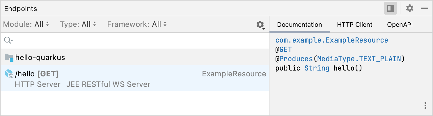Screen dimensions: 433x116
Task: Click the search magnifier icon
Action: point(9,40)
